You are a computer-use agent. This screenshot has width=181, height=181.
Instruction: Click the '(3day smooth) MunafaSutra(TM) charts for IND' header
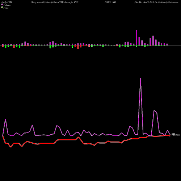tap(55, 2)
